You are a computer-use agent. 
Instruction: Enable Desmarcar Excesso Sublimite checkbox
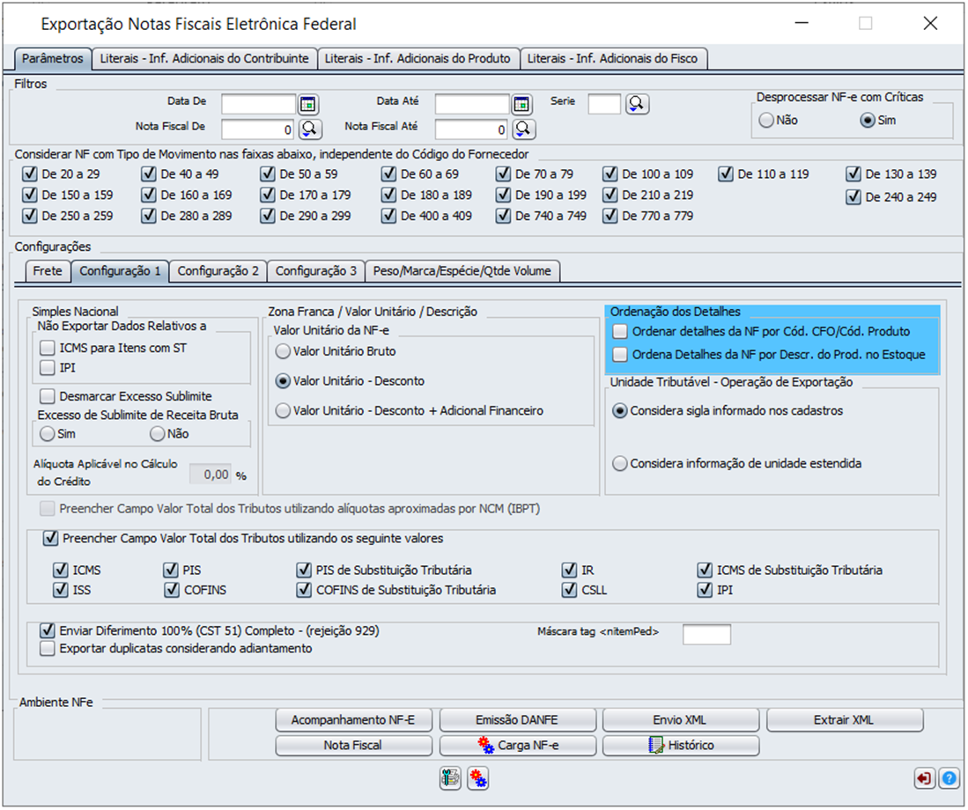pos(48,396)
